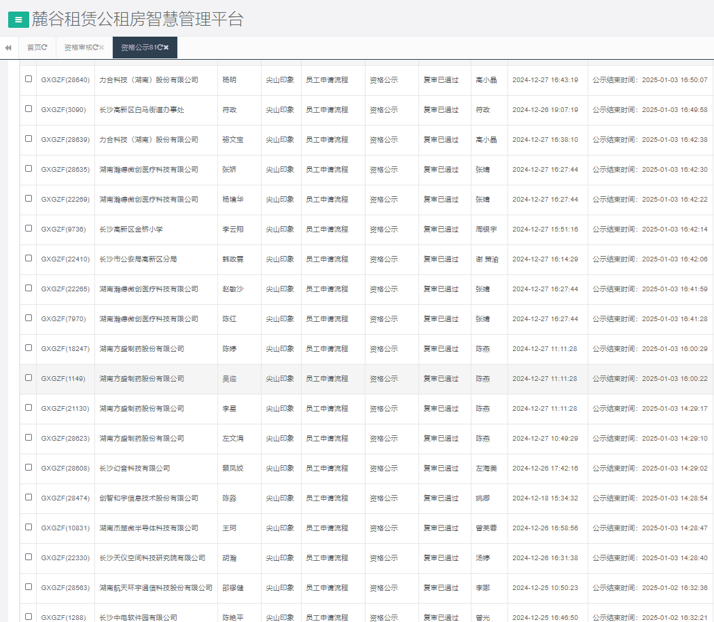Click the double-left-arrow tab scroll button
This screenshot has width=714, height=622.
[x=8, y=48]
